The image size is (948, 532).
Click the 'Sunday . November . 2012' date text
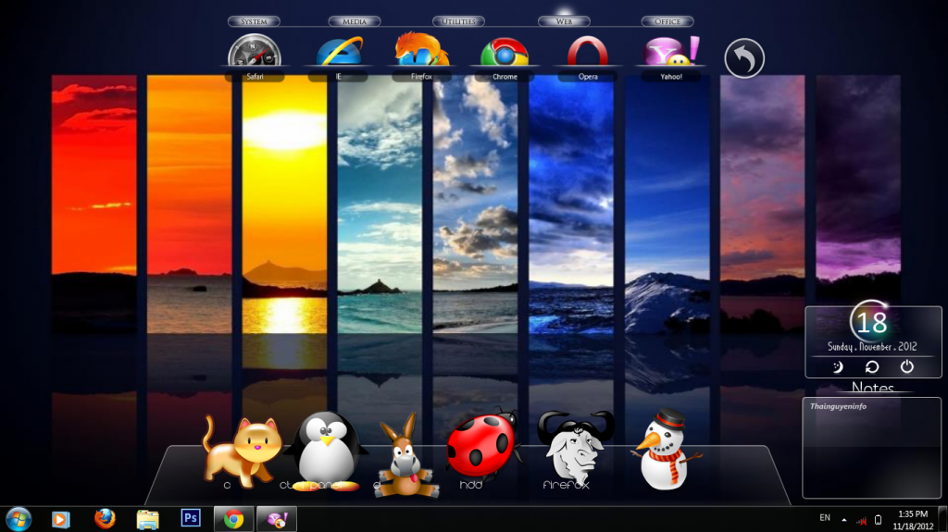pyautogui.click(x=872, y=346)
